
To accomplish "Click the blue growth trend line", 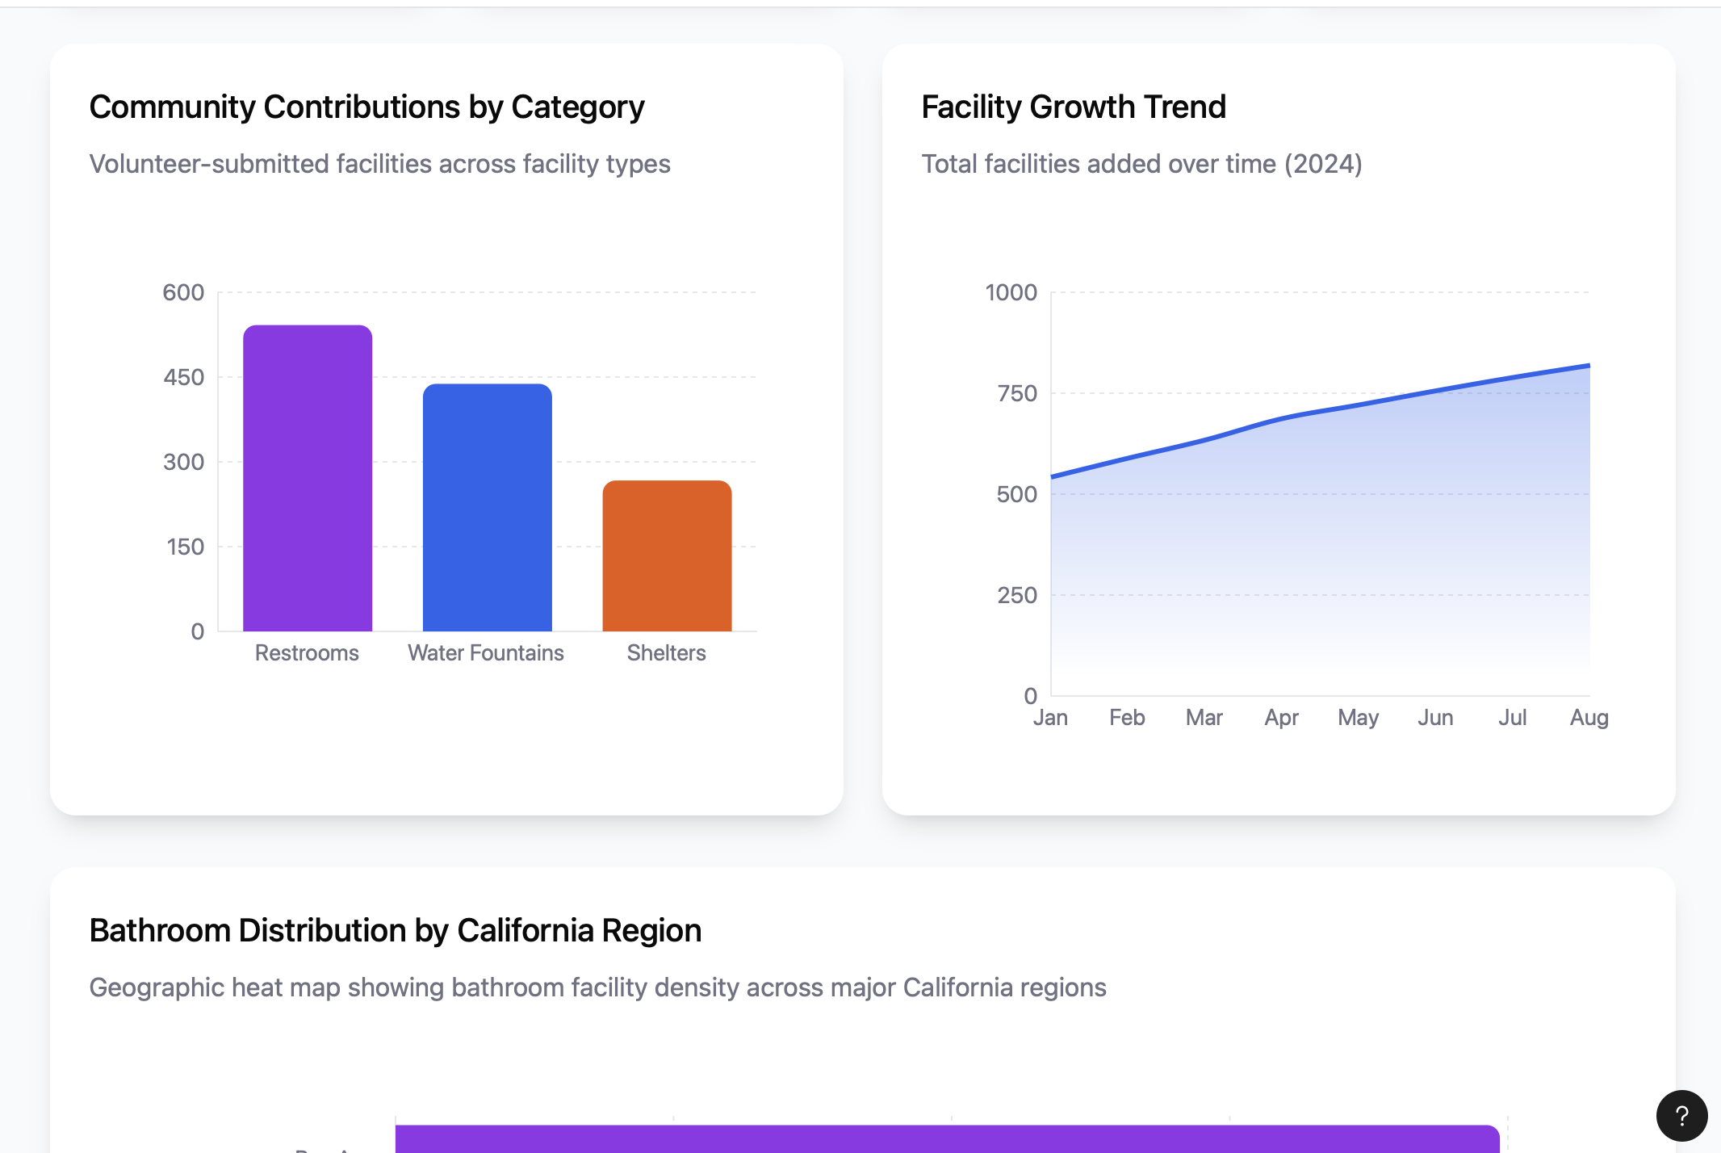I will pyautogui.click(x=1359, y=405).
